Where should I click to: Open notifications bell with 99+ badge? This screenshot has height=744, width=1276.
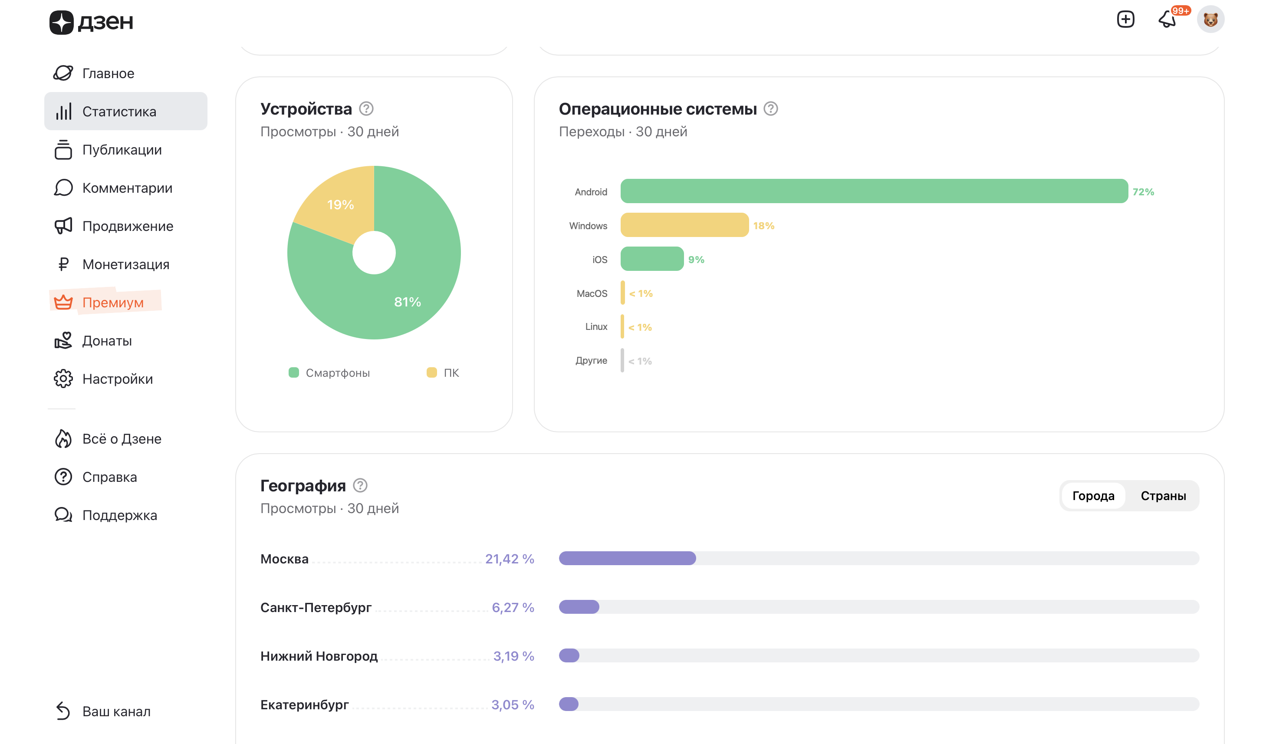point(1167,19)
